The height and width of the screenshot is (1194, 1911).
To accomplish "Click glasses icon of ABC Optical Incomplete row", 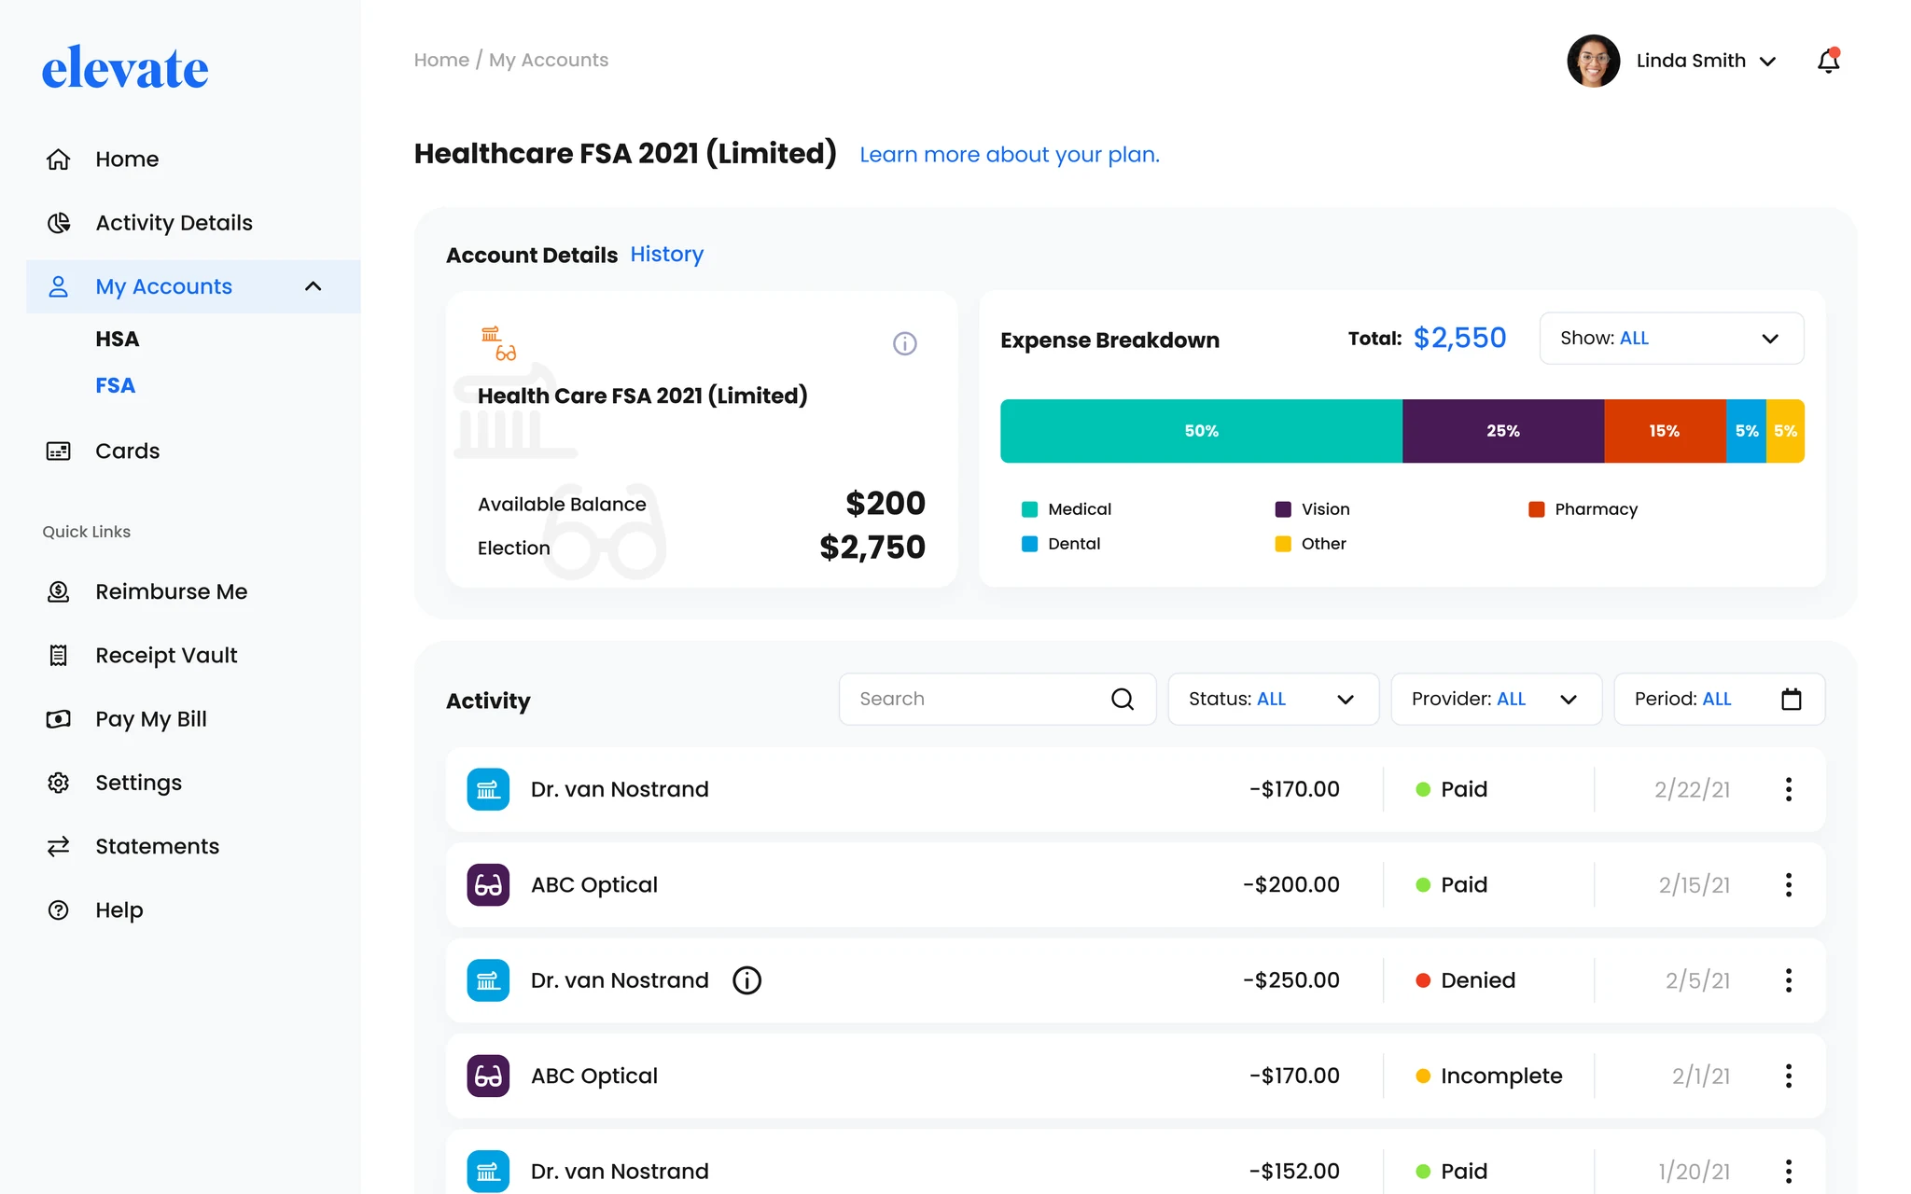I will click(x=488, y=1076).
